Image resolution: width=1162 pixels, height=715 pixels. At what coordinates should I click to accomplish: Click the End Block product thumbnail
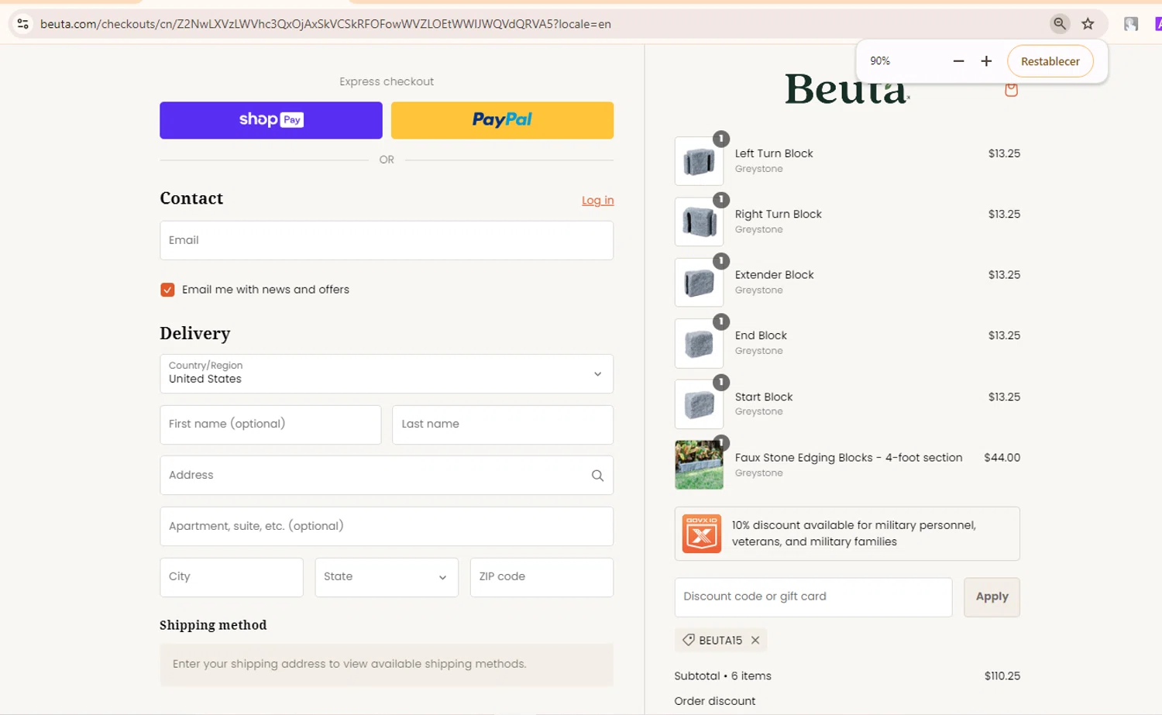click(699, 343)
